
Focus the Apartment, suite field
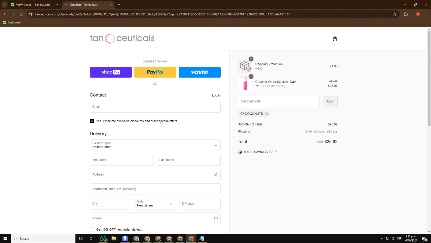(x=155, y=189)
